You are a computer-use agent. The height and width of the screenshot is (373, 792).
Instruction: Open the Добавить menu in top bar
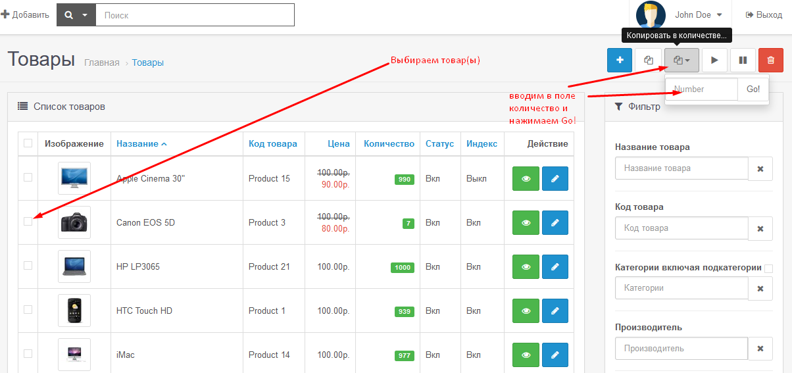[25, 14]
